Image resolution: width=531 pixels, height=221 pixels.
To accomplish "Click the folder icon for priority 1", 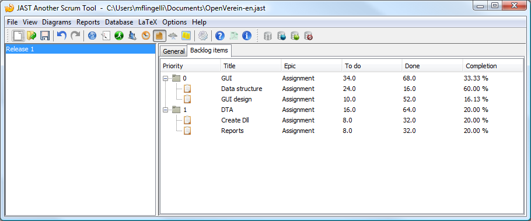I will 176,110.
